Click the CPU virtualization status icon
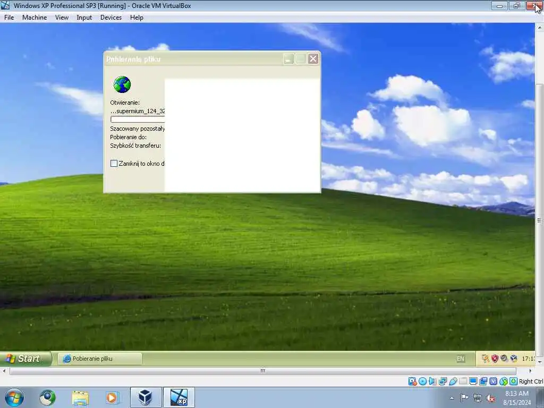This screenshot has height=408, width=544. (494, 381)
